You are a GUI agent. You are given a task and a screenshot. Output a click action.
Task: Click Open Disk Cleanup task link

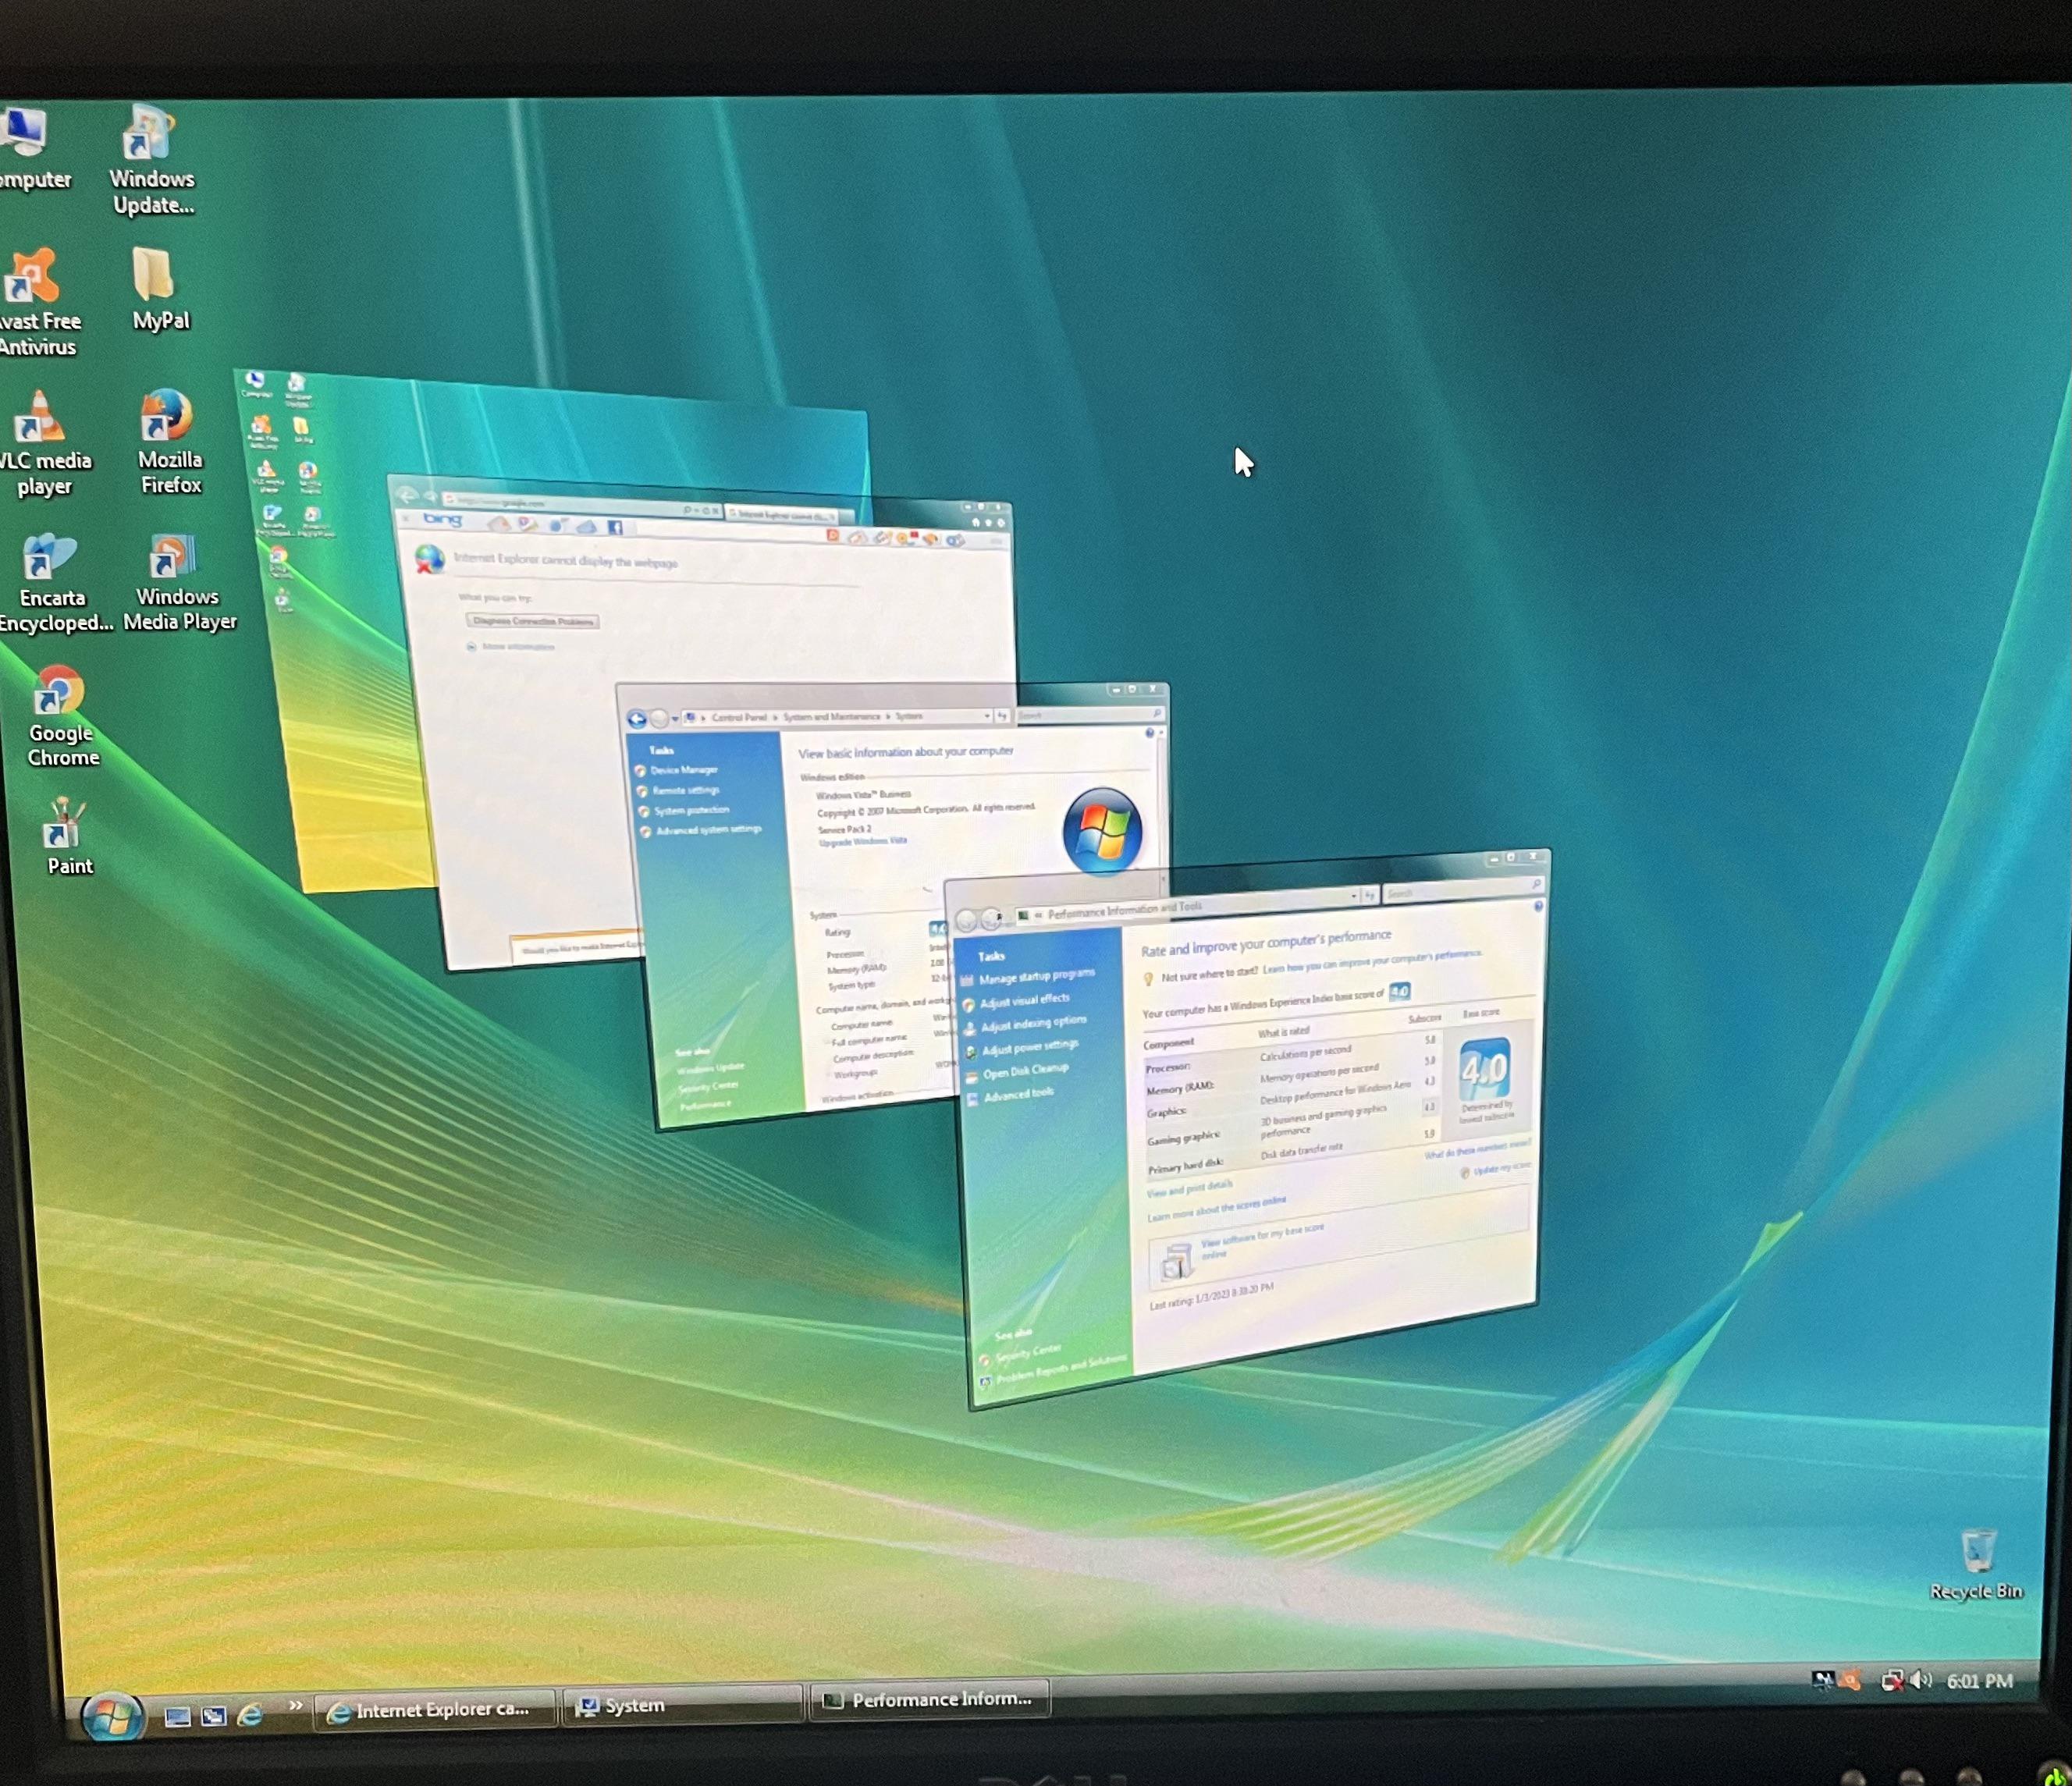(1025, 1071)
